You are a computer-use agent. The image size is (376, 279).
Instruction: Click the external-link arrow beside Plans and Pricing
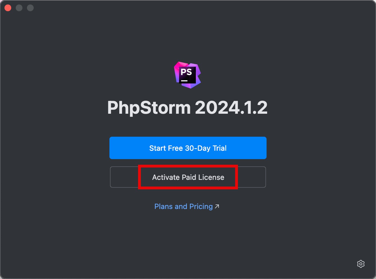click(x=217, y=206)
